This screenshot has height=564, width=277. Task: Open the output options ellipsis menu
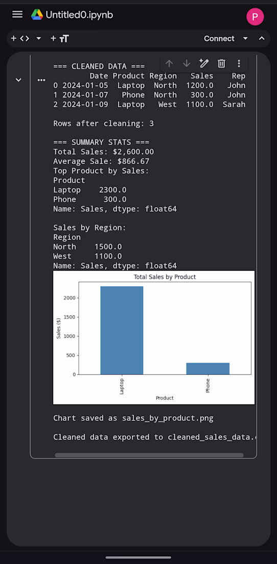click(x=41, y=80)
